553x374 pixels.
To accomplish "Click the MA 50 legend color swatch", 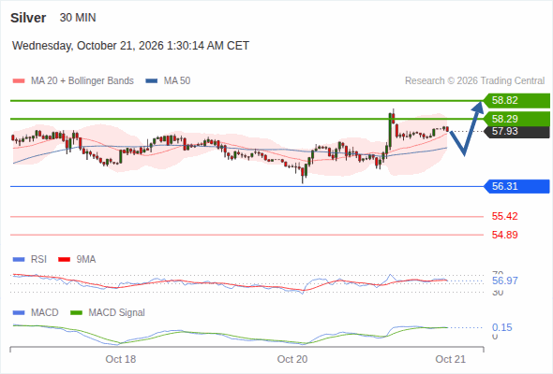I will [151, 81].
